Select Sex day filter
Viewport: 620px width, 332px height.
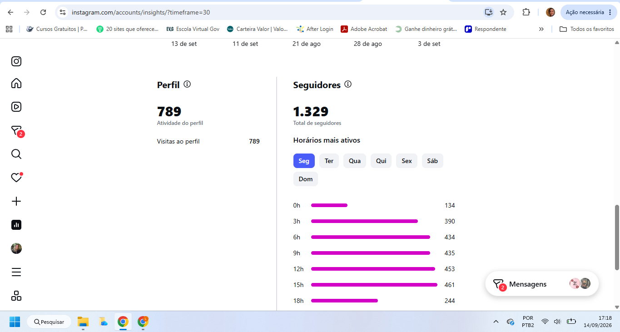pos(407,161)
